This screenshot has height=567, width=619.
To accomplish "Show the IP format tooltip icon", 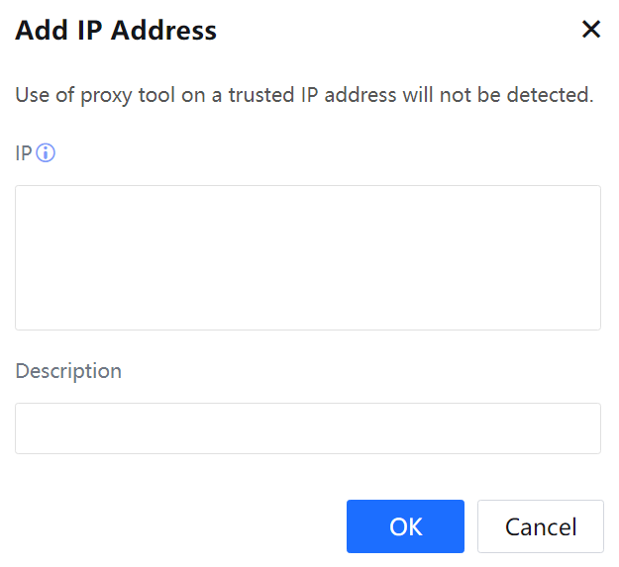I will (x=46, y=153).
